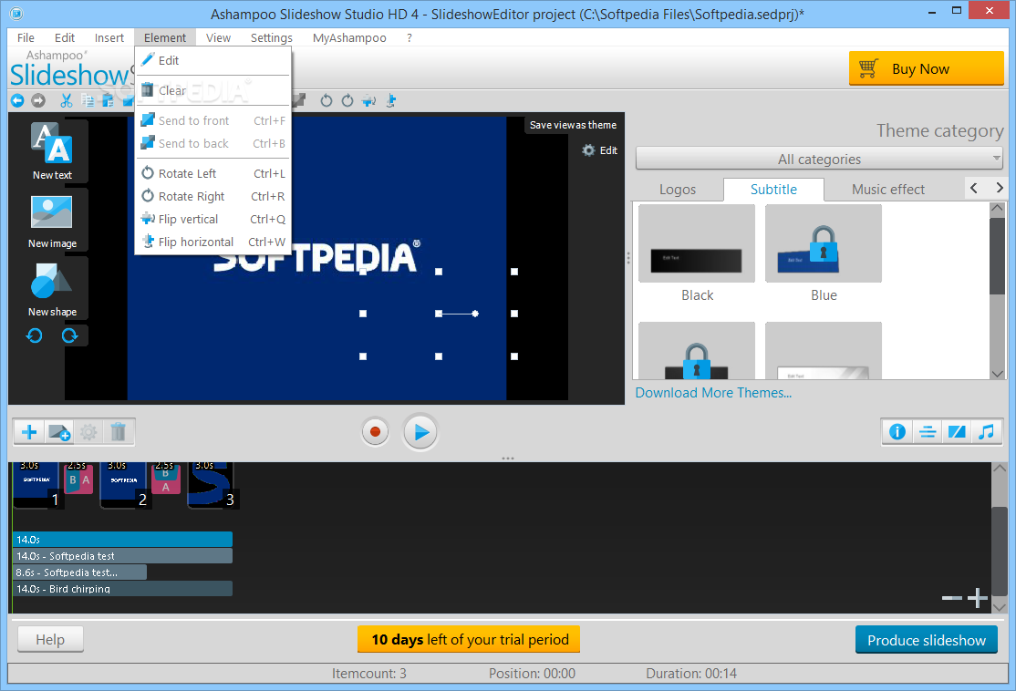Choose Flip horizontal menu entry
1016x691 pixels.
click(x=213, y=242)
